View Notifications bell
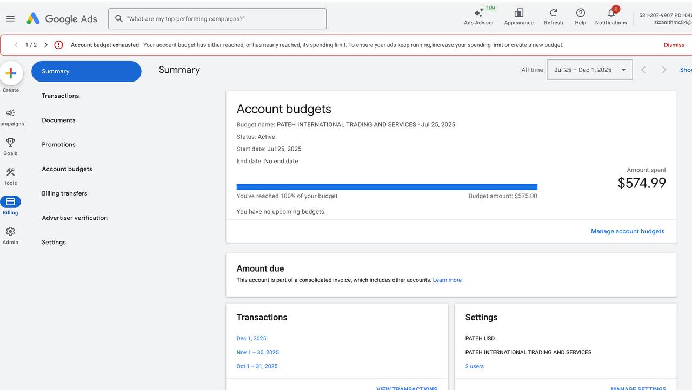This screenshot has width=692, height=390. (611, 16)
